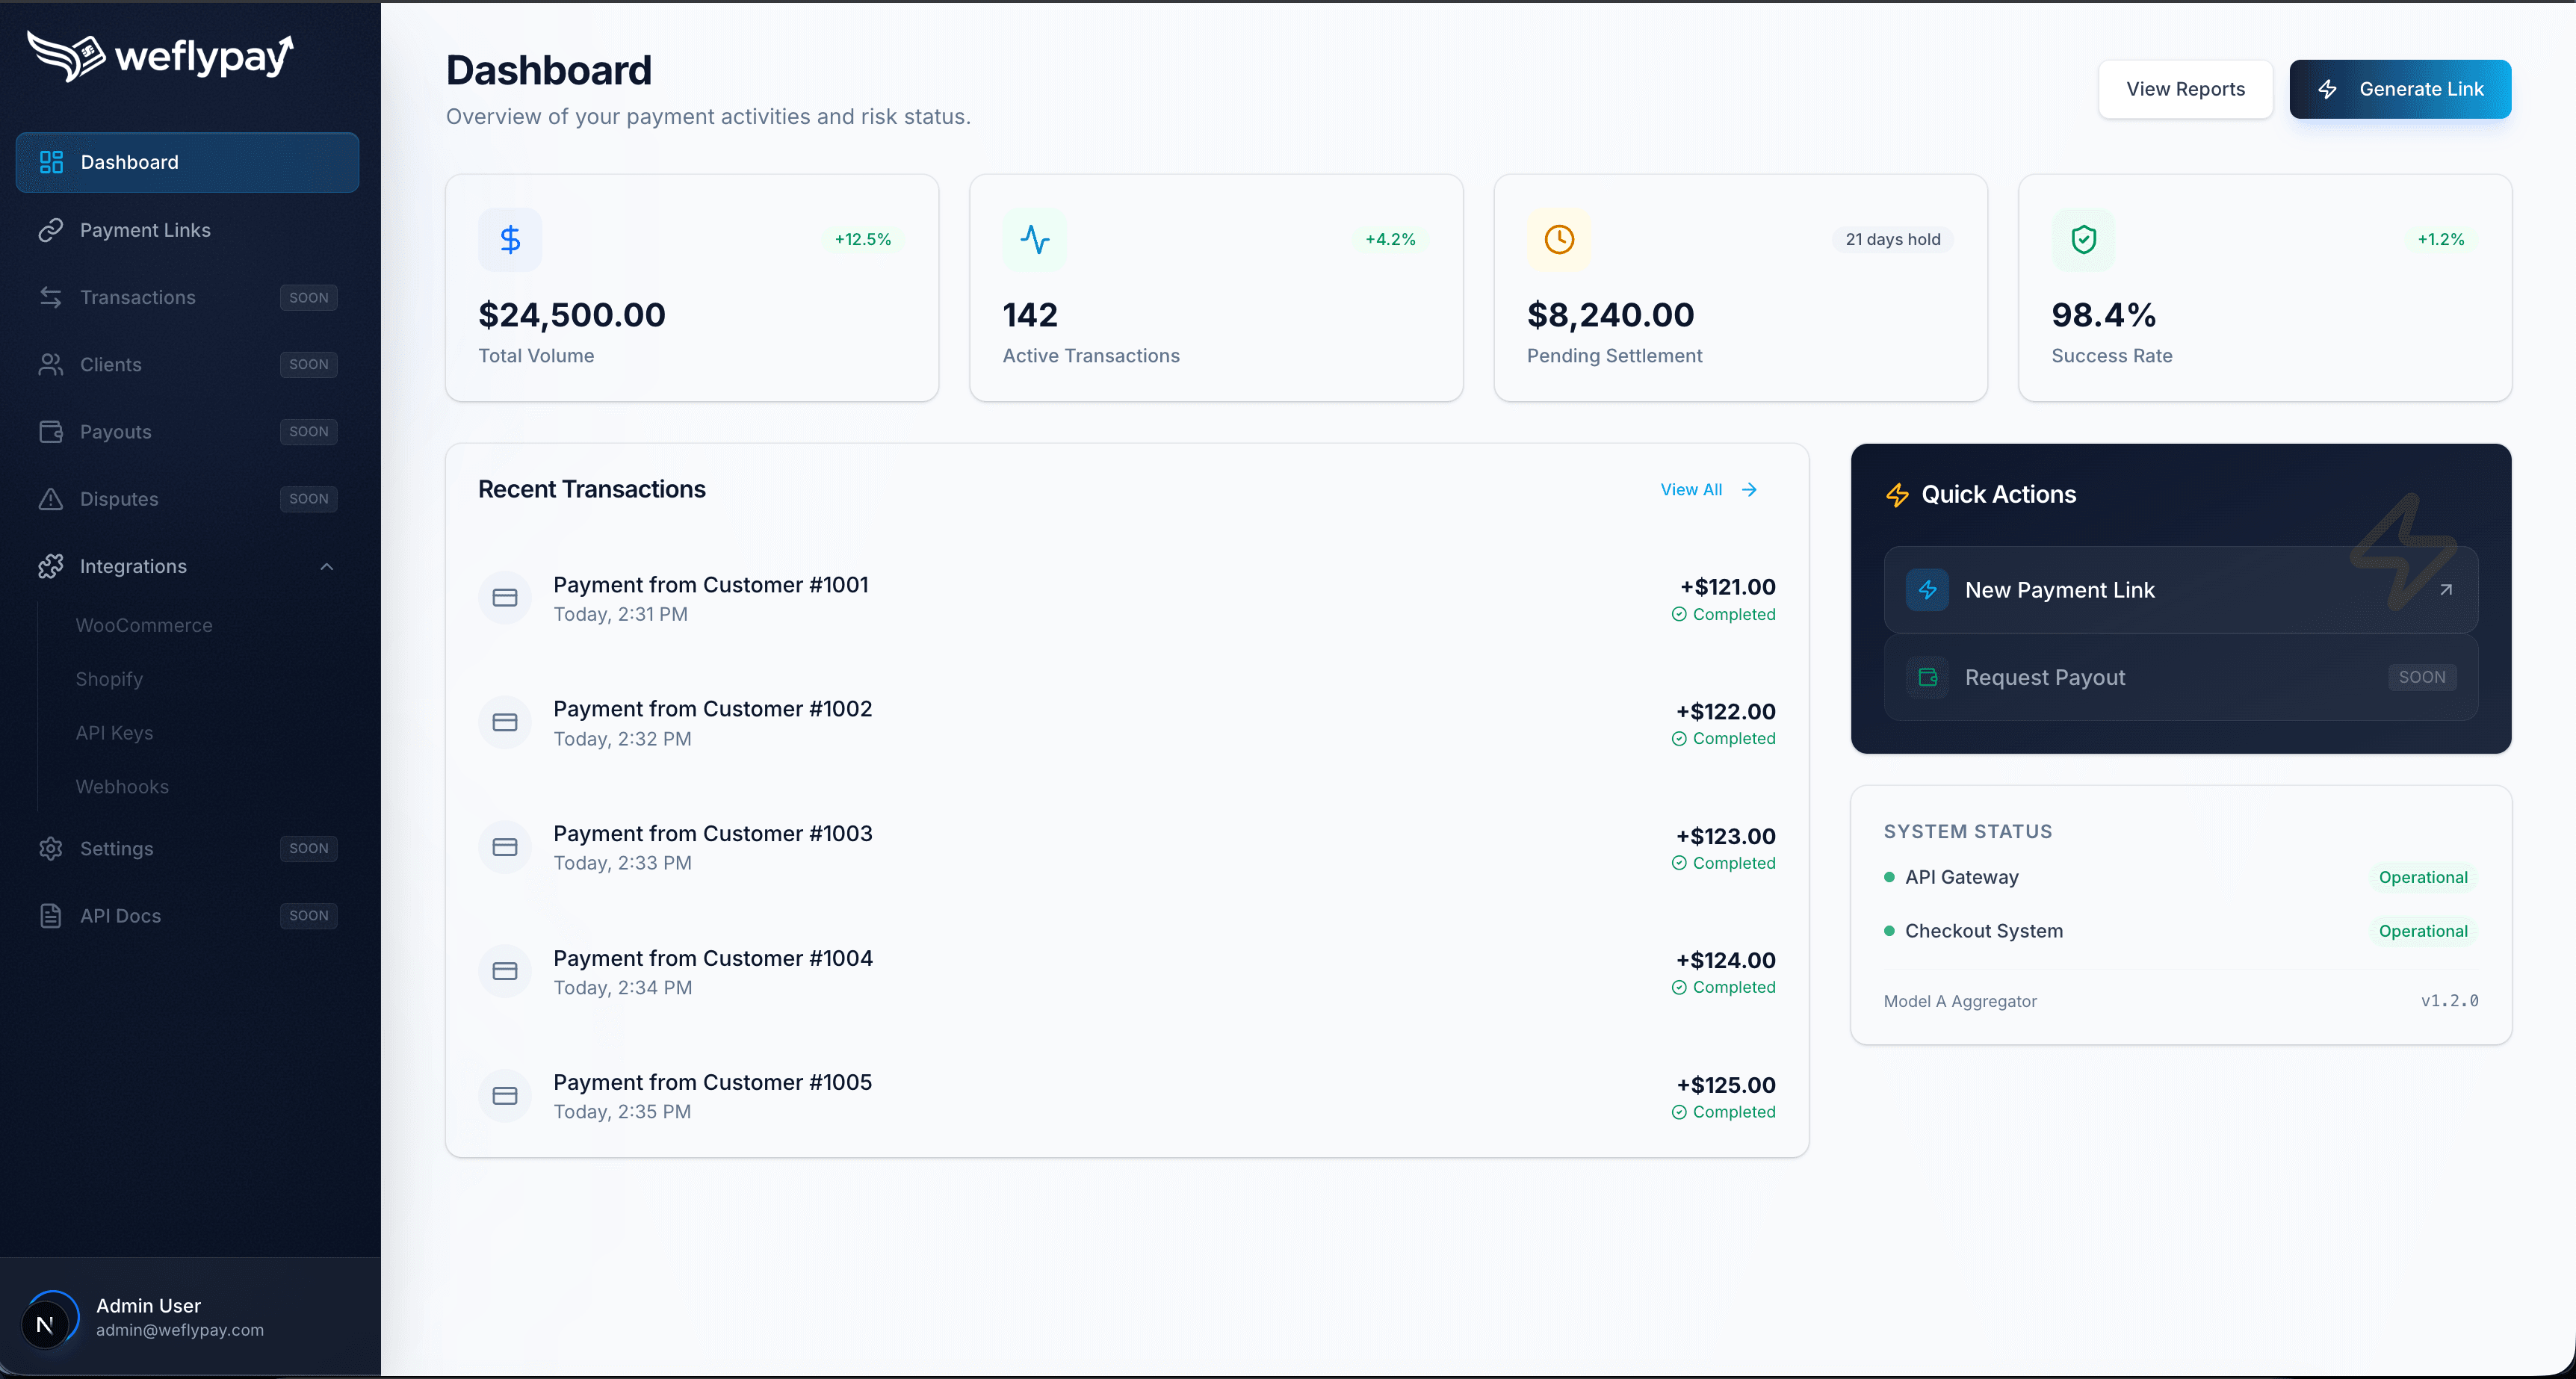Collapse the Integrations section chevron

coord(326,566)
